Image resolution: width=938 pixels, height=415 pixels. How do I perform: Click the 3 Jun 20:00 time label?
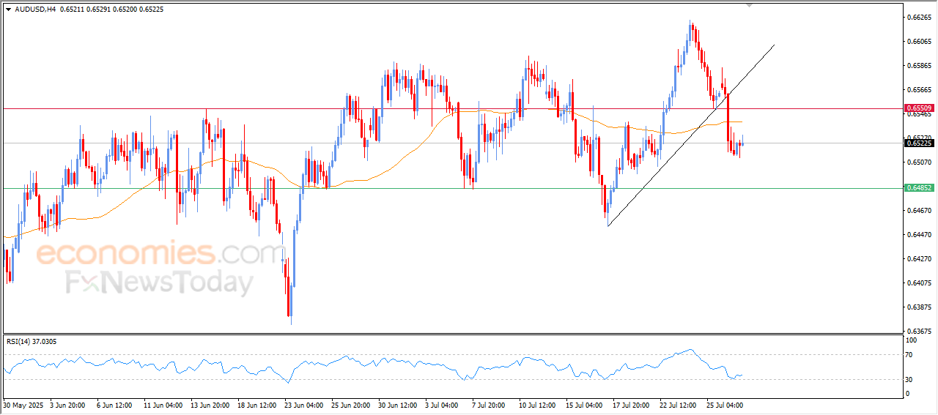coord(68,404)
